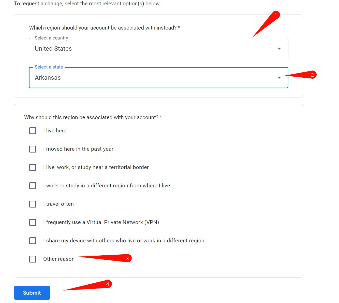
Task: Select the territorial border reason checkbox
Action: [33, 167]
